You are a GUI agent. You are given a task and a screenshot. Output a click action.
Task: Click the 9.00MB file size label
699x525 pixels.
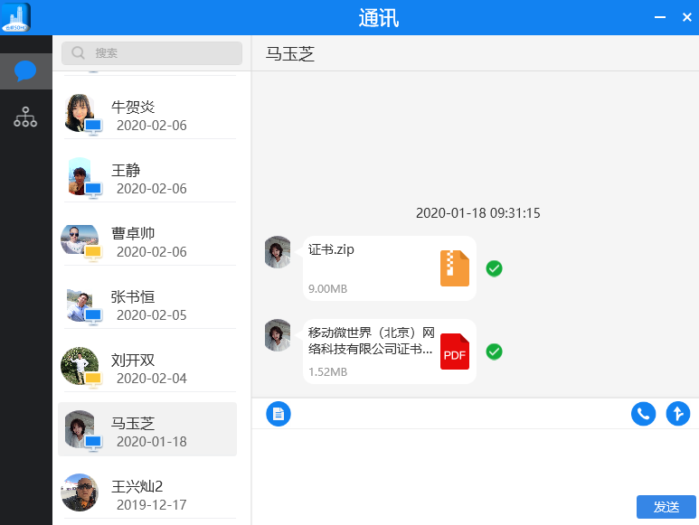(x=327, y=289)
